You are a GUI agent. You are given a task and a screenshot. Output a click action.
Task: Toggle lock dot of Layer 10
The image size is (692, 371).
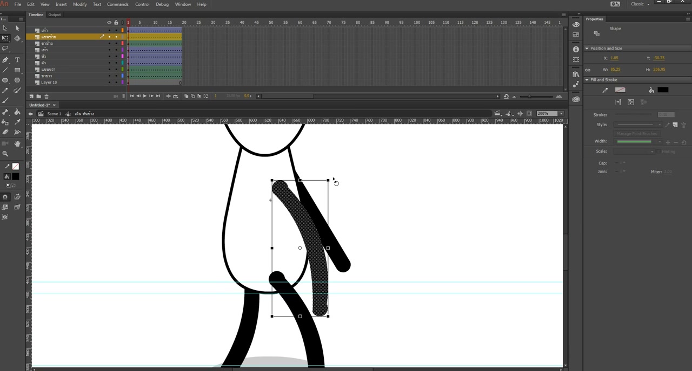(116, 83)
